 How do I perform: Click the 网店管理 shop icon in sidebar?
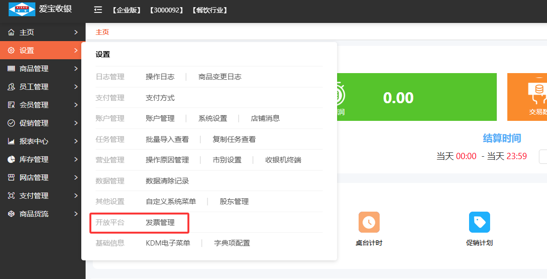pos(11,178)
